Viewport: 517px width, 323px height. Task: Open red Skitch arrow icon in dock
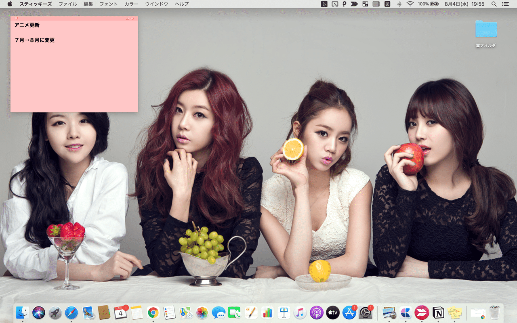[x=422, y=313]
